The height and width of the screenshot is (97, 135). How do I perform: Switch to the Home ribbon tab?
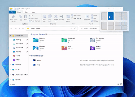tap(19, 12)
